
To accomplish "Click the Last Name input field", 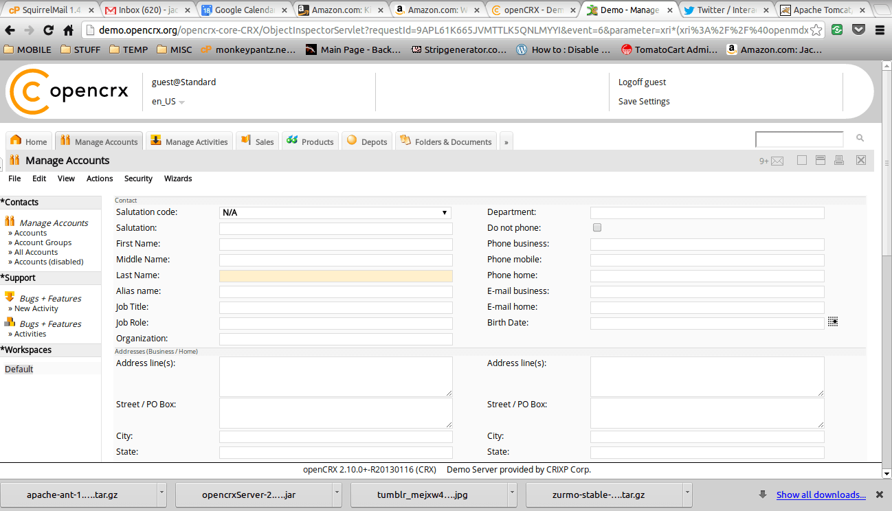I will [x=335, y=276].
